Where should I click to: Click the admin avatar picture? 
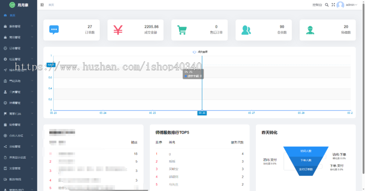pyautogui.click(x=340, y=5)
